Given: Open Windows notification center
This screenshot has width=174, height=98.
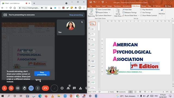Looking at the screenshot, I should click(170, 96).
